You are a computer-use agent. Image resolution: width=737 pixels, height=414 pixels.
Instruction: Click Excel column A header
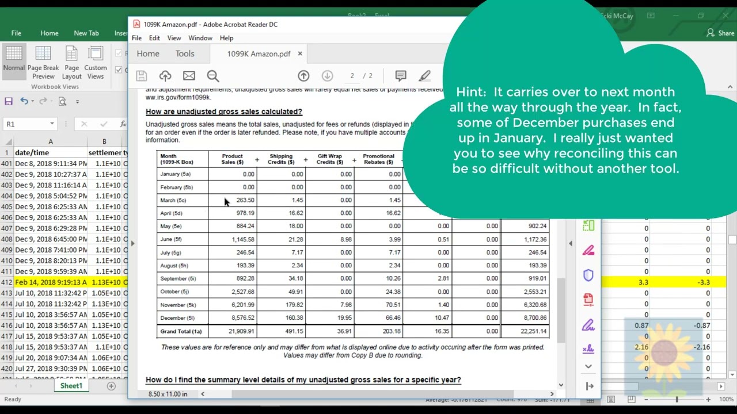pos(50,141)
